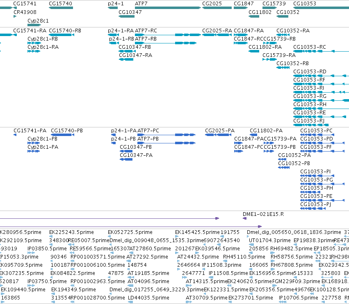Click the EK052725.5prime EST label
This screenshot has height=304, width=349.
[130, 232]
